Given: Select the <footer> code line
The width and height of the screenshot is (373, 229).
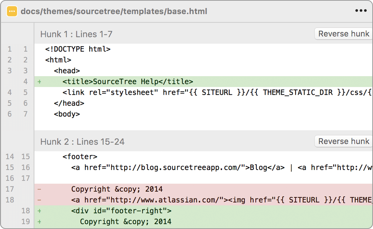Looking at the screenshot, I should click(x=80, y=156).
